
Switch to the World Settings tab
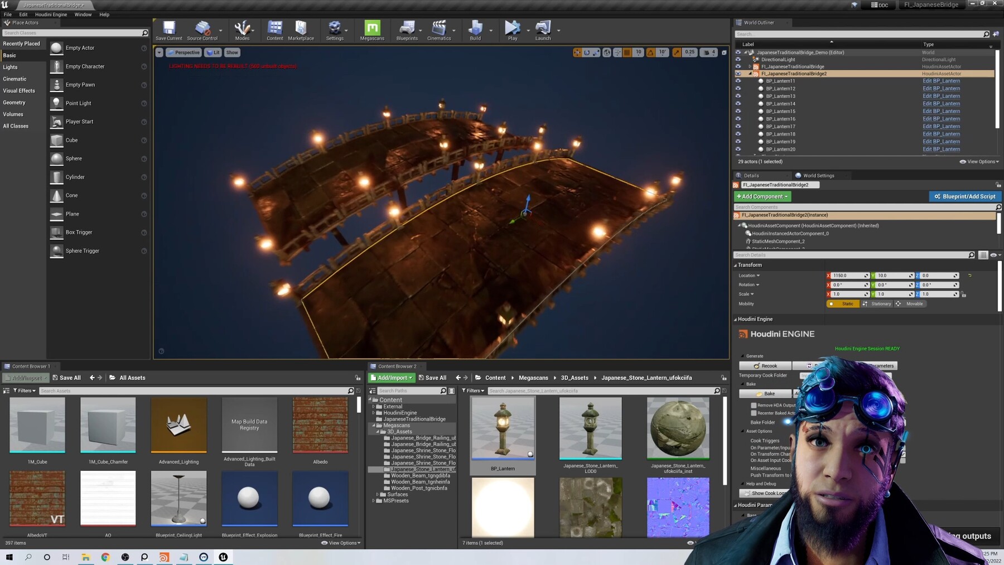pyautogui.click(x=817, y=175)
